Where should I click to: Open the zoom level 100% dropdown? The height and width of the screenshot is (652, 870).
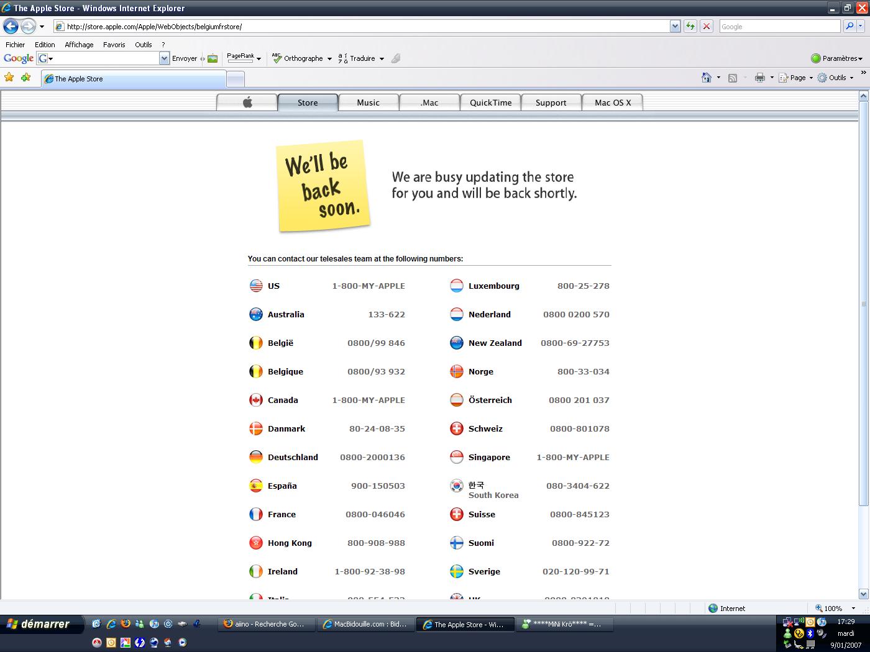pyautogui.click(x=853, y=609)
